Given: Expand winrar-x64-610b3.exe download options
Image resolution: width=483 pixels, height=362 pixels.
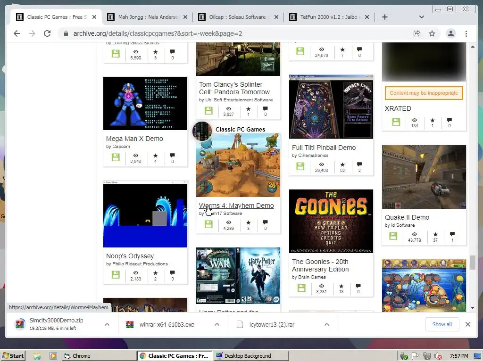Looking at the screenshot, I should (217, 324).
